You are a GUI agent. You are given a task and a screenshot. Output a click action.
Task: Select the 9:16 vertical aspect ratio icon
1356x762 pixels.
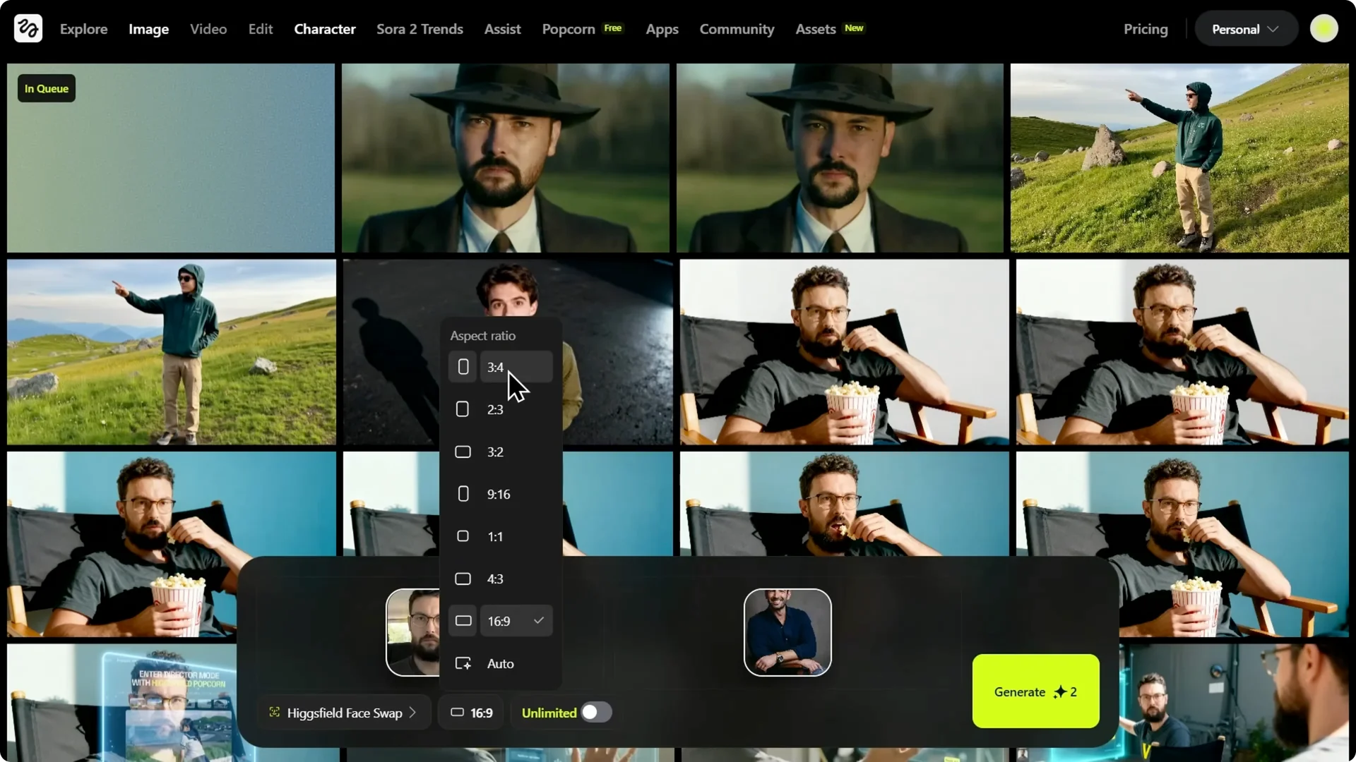click(463, 494)
